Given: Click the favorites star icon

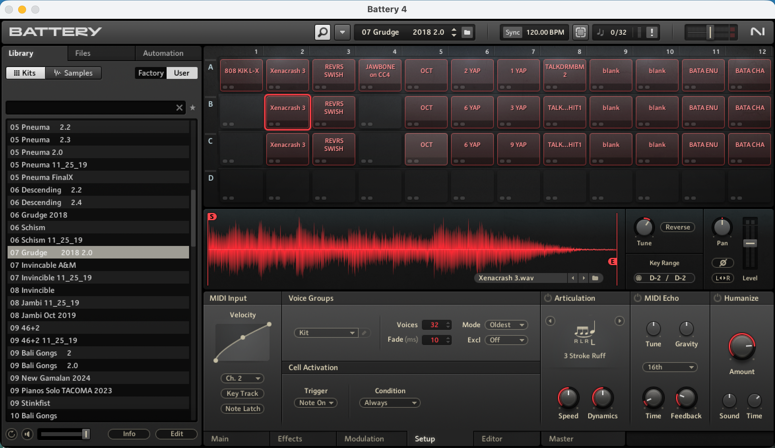Looking at the screenshot, I should [x=193, y=108].
